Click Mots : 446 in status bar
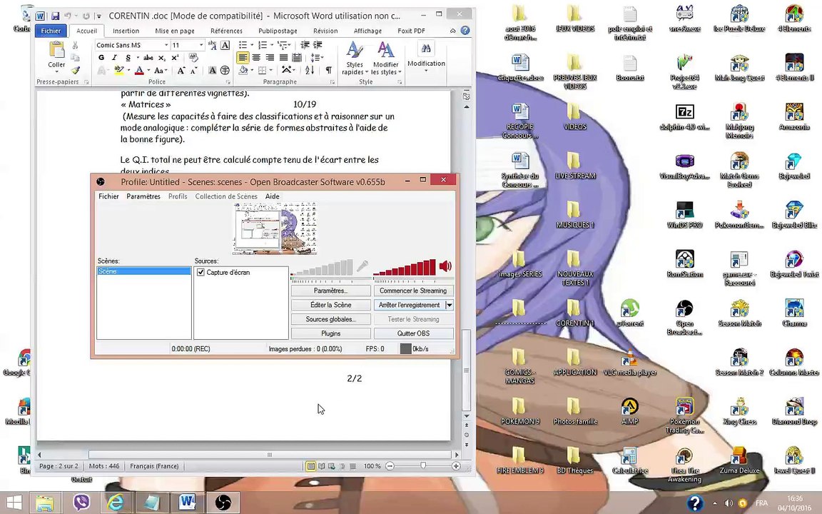 point(103,465)
